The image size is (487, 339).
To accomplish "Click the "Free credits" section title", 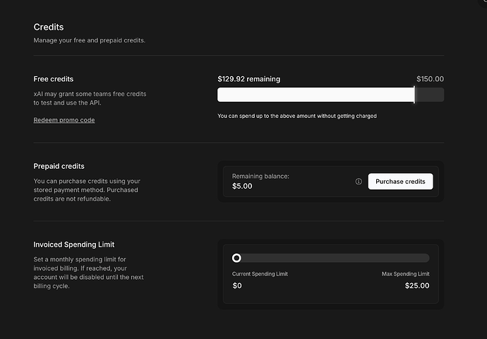I will click(x=54, y=79).
